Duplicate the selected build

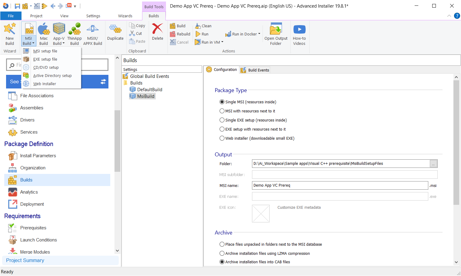tap(115, 32)
